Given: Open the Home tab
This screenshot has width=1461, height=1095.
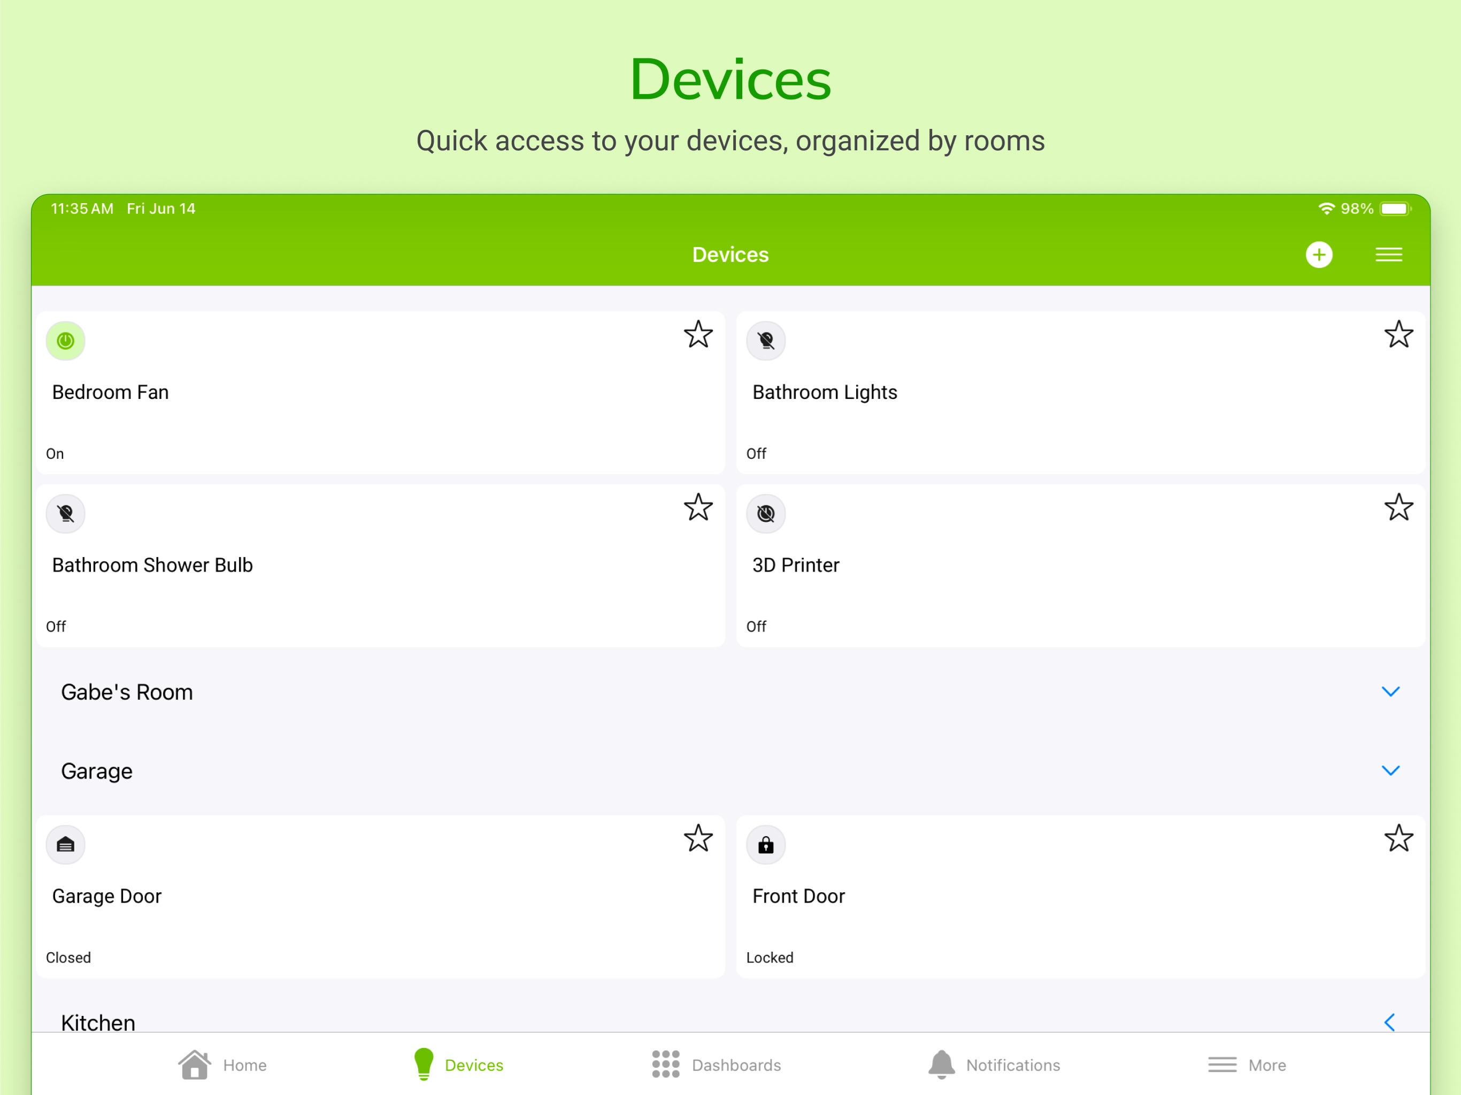Looking at the screenshot, I should click(x=222, y=1065).
